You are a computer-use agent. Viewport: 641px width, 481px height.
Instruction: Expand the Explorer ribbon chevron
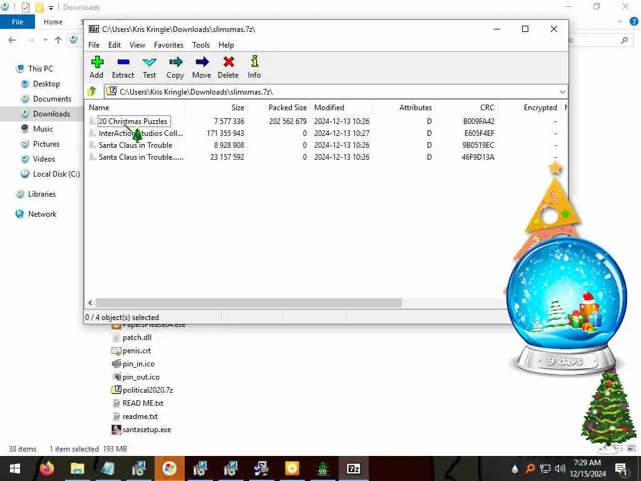point(620,22)
